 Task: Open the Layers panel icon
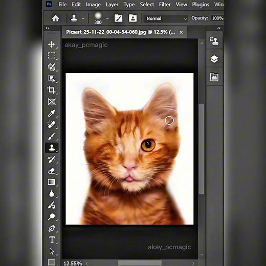(x=214, y=59)
